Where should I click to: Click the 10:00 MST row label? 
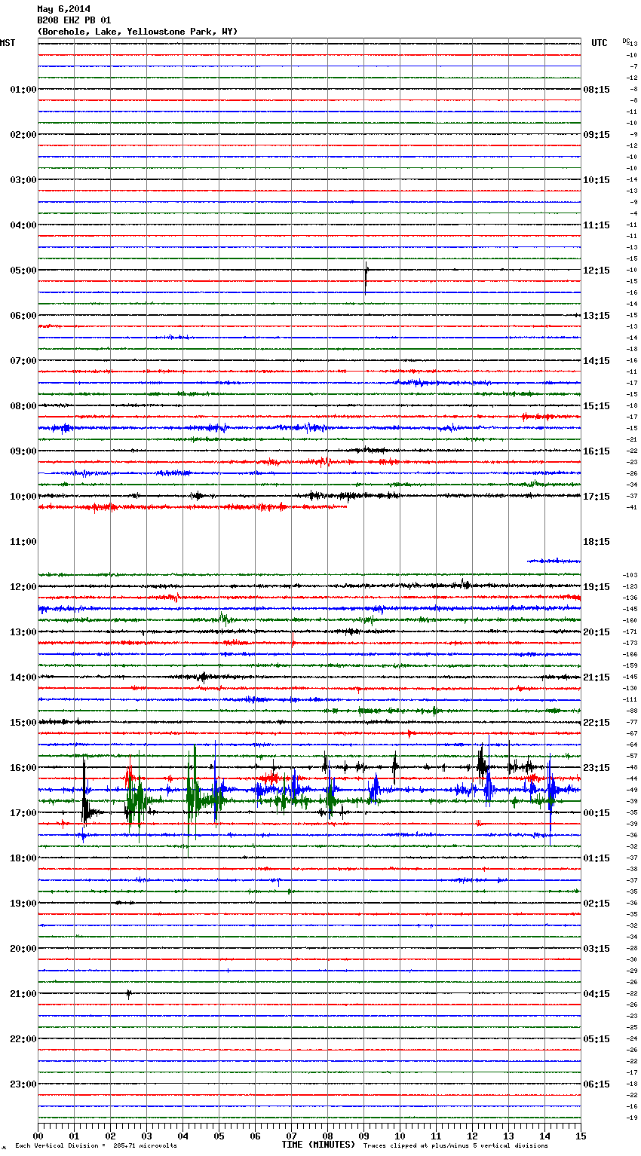click(23, 497)
